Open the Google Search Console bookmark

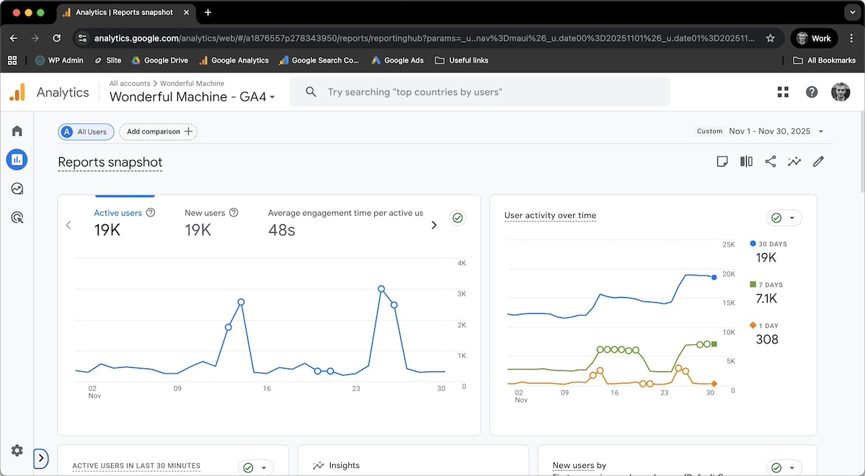(319, 61)
